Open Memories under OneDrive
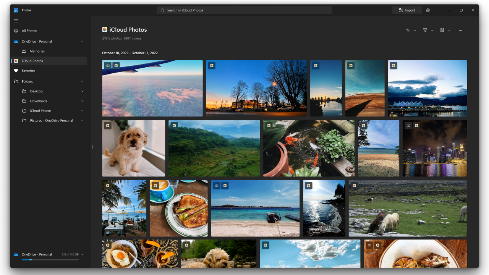The height and width of the screenshot is (275, 489). pyautogui.click(x=49, y=51)
